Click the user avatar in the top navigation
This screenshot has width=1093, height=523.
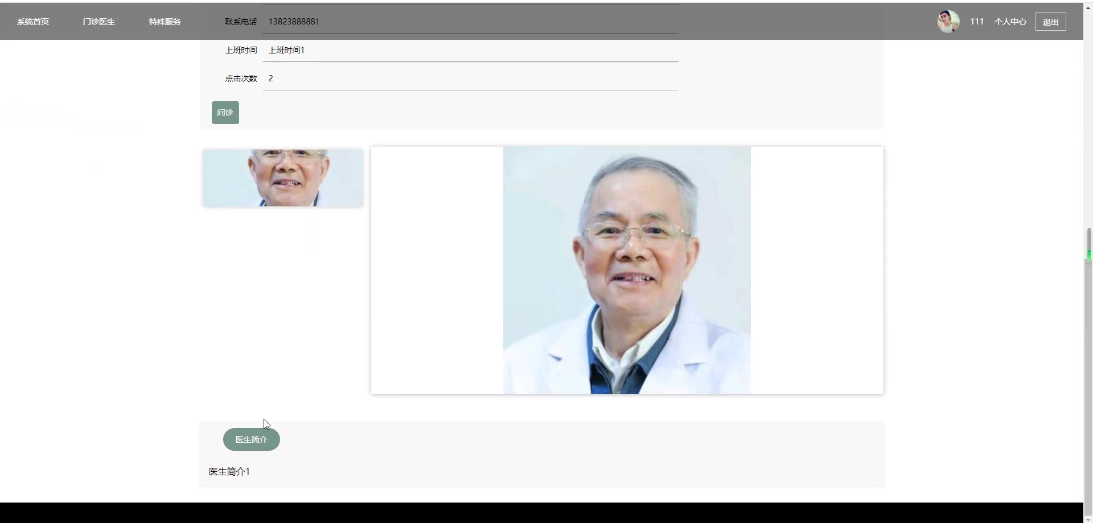(948, 21)
